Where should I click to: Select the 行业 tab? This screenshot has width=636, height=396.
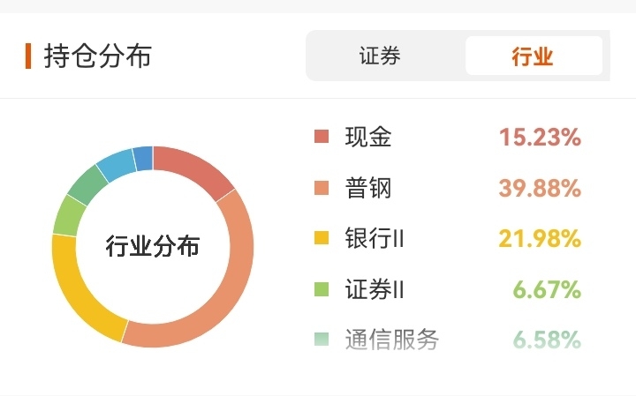click(x=534, y=56)
